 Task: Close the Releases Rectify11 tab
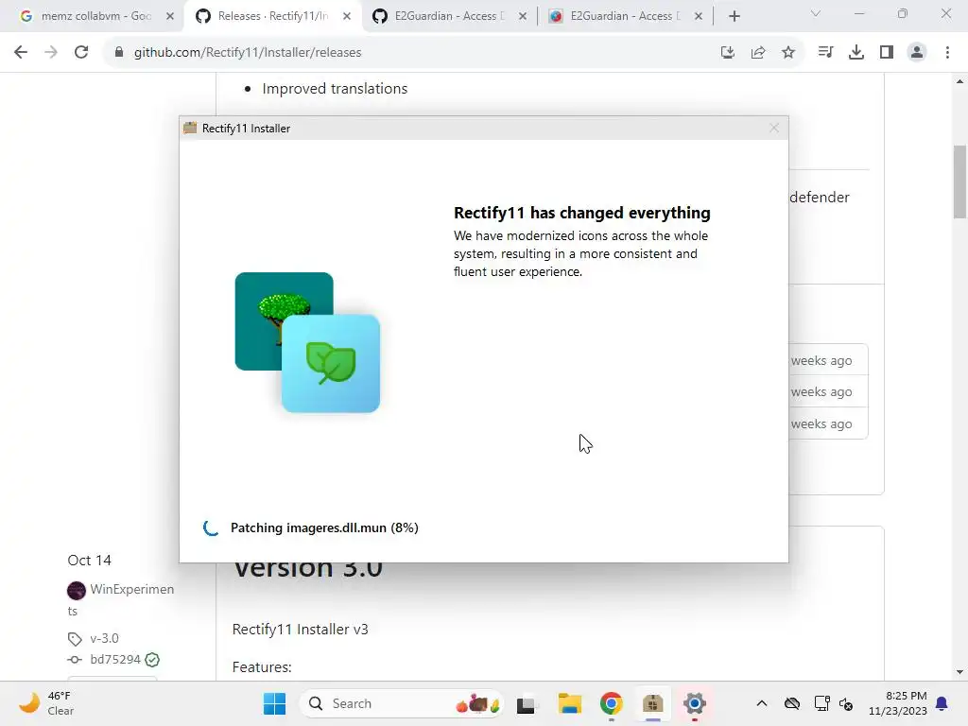point(347,17)
